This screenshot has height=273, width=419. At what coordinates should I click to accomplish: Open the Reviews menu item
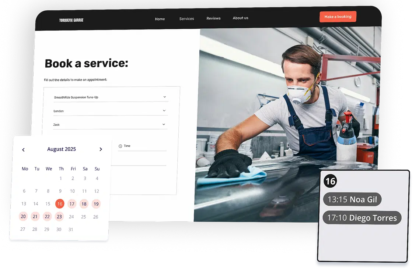(213, 18)
